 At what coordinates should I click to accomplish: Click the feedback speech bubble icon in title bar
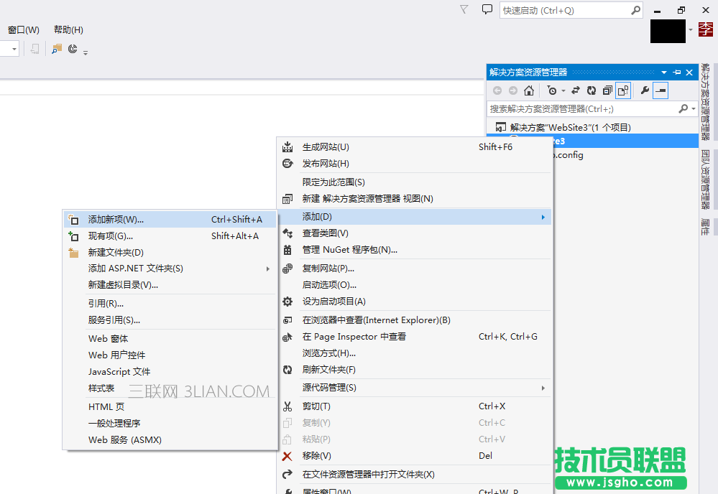(487, 9)
